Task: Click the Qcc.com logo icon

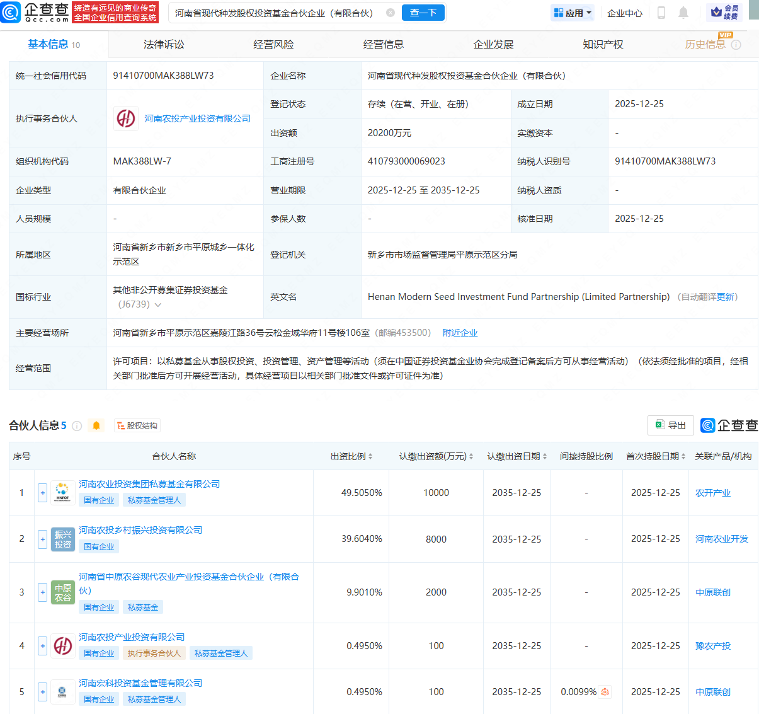Action: click(11, 12)
